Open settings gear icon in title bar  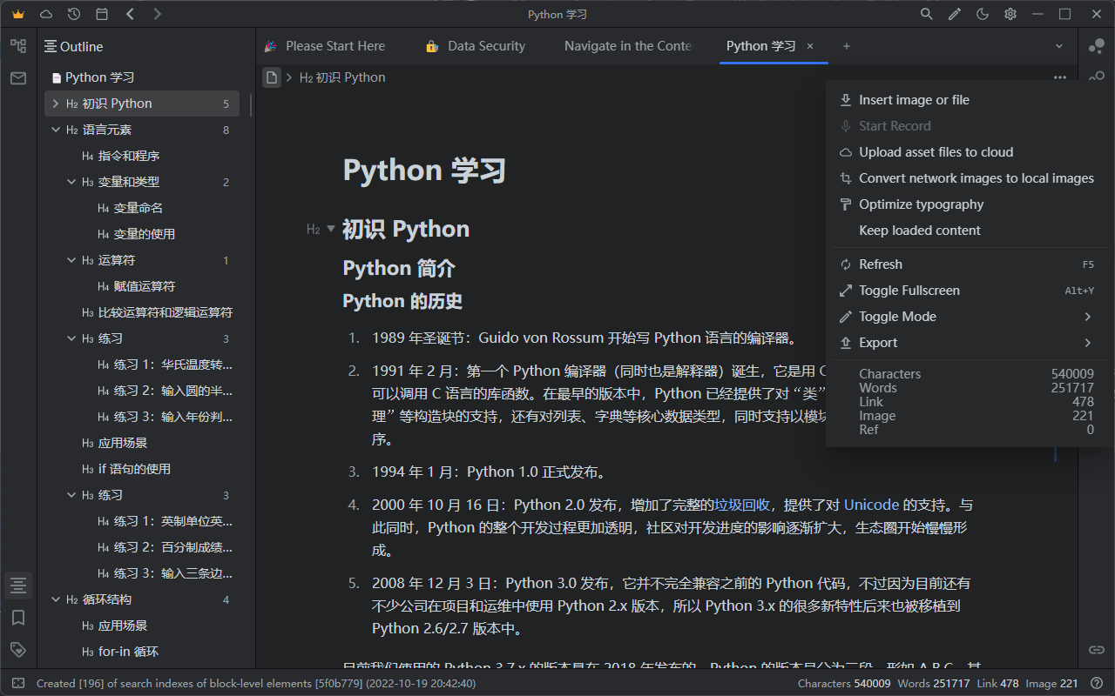pyautogui.click(x=1010, y=14)
